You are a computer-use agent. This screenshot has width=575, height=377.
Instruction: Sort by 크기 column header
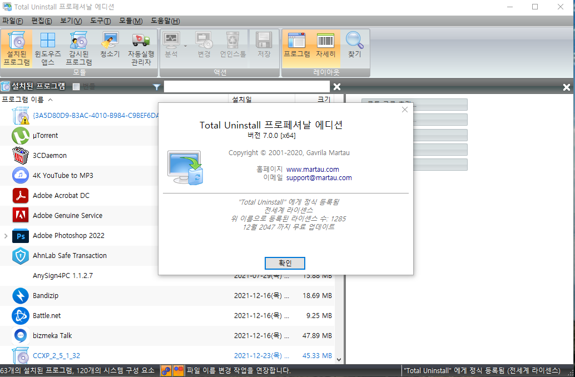pyautogui.click(x=314, y=100)
